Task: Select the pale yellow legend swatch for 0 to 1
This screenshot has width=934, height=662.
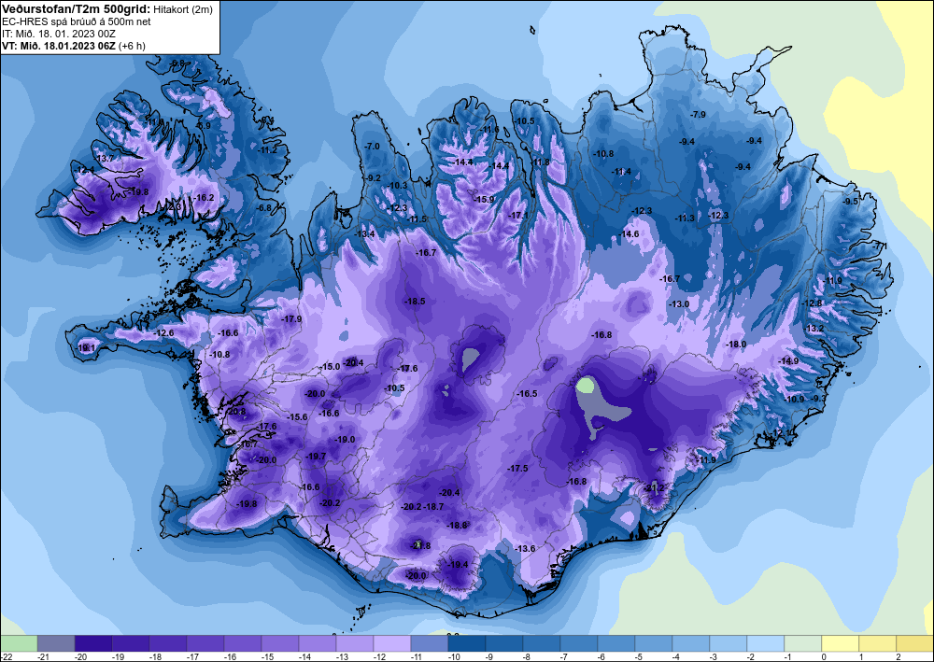Action: click(841, 643)
